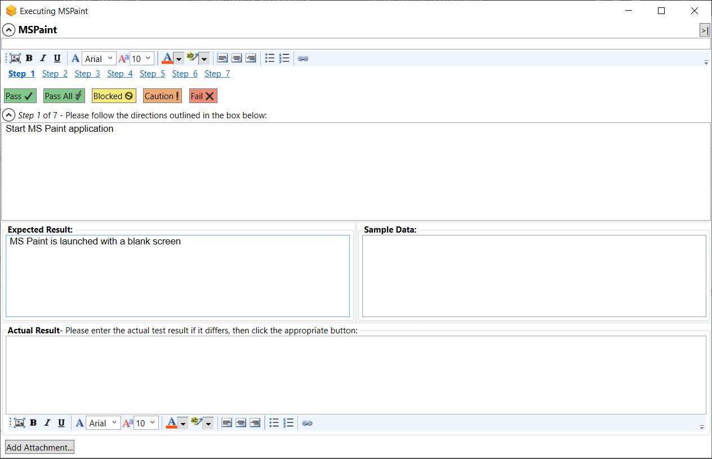Apply numbered list in the Actual Result toolbar
The width and height of the screenshot is (712, 459).
(x=288, y=423)
